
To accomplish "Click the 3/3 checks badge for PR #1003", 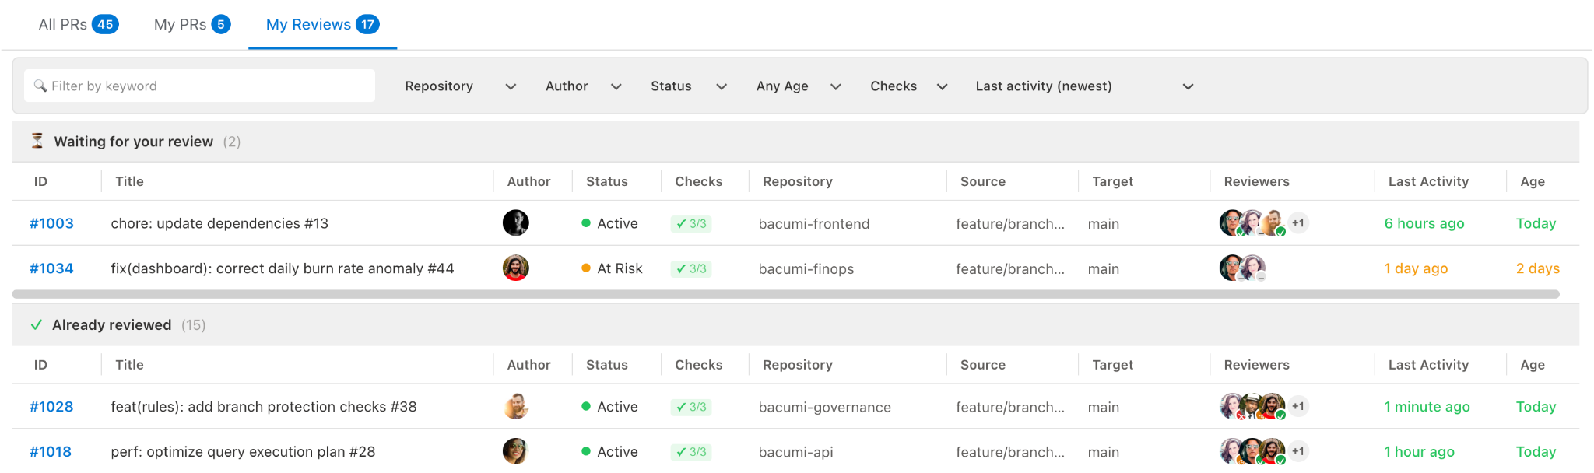I will 691,224.
